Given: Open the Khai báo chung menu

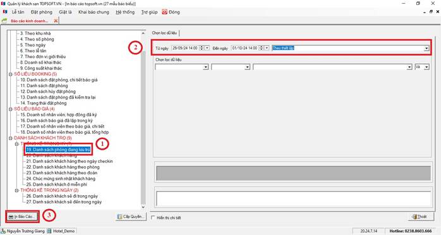Looking at the screenshot, I should (94, 12).
